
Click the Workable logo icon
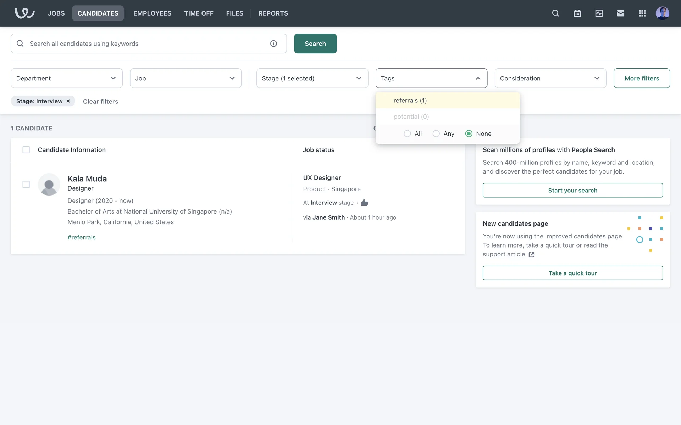(24, 13)
